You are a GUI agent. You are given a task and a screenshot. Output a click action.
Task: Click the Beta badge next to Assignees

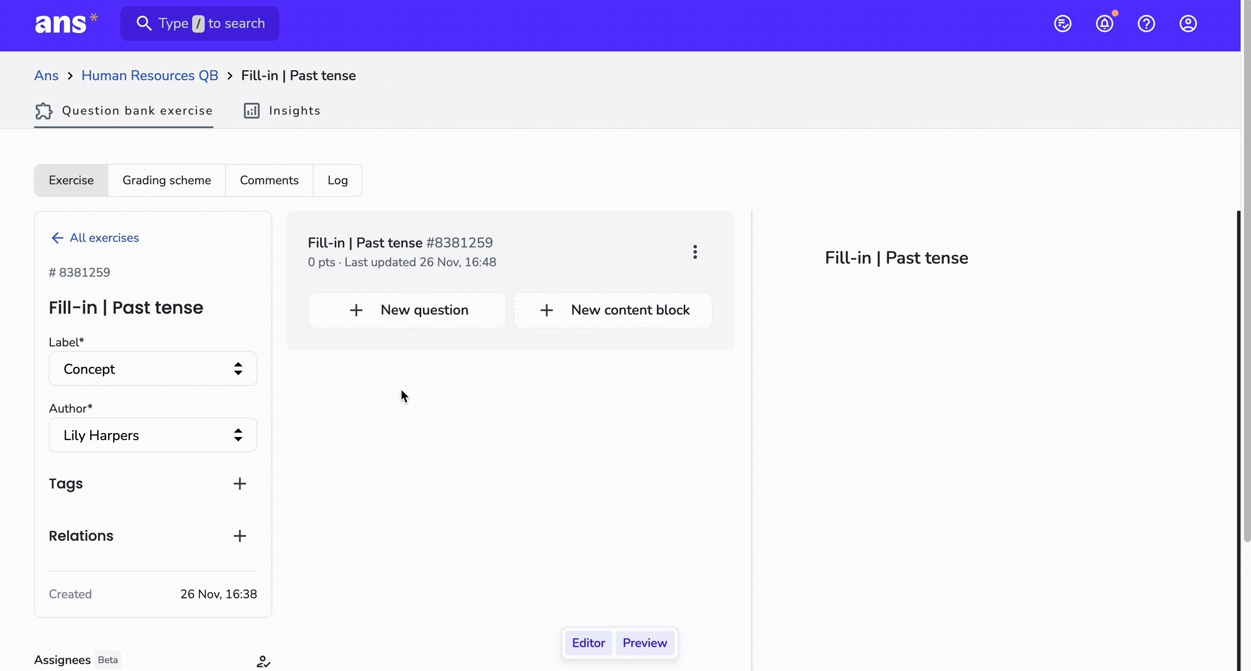108,660
